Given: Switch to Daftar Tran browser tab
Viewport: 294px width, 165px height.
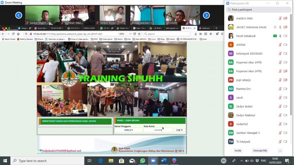Looking at the screenshot, I should tap(123, 28).
